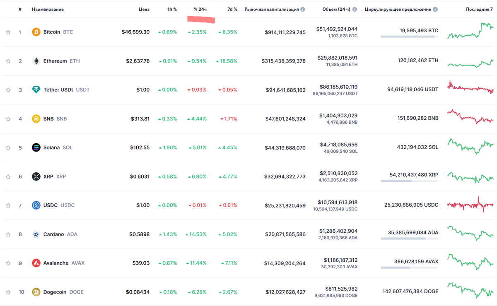
Task: Click Solana 1h change 1.90%
Action: click(167, 147)
